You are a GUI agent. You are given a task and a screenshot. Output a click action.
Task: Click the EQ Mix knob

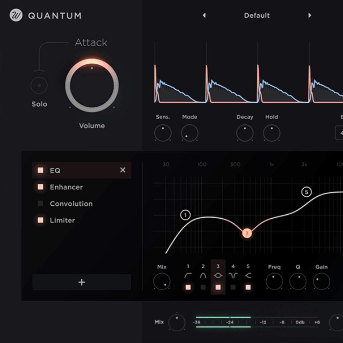click(x=162, y=281)
